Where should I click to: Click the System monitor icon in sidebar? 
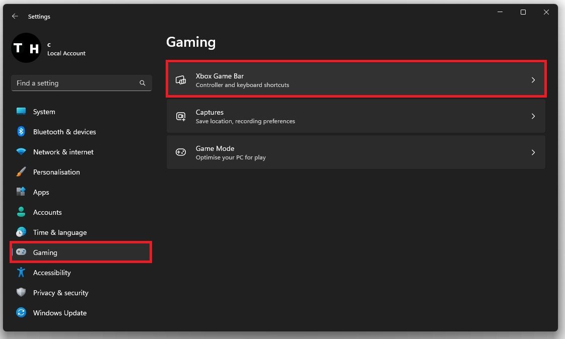[21, 112]
